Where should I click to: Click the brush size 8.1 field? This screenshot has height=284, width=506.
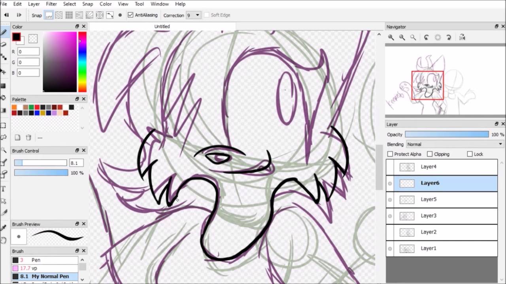pyautogui.click(x=76, y=163)
